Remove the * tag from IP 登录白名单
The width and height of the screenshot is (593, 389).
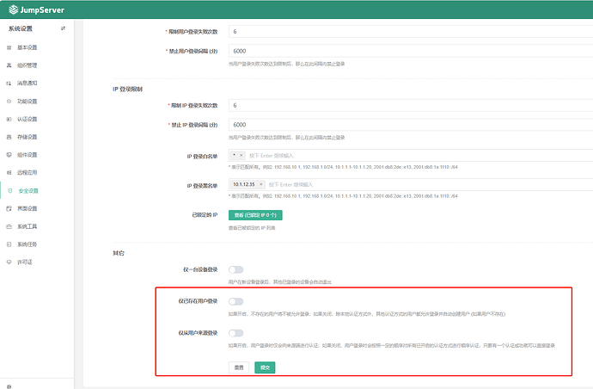click(x=241, y=155)
